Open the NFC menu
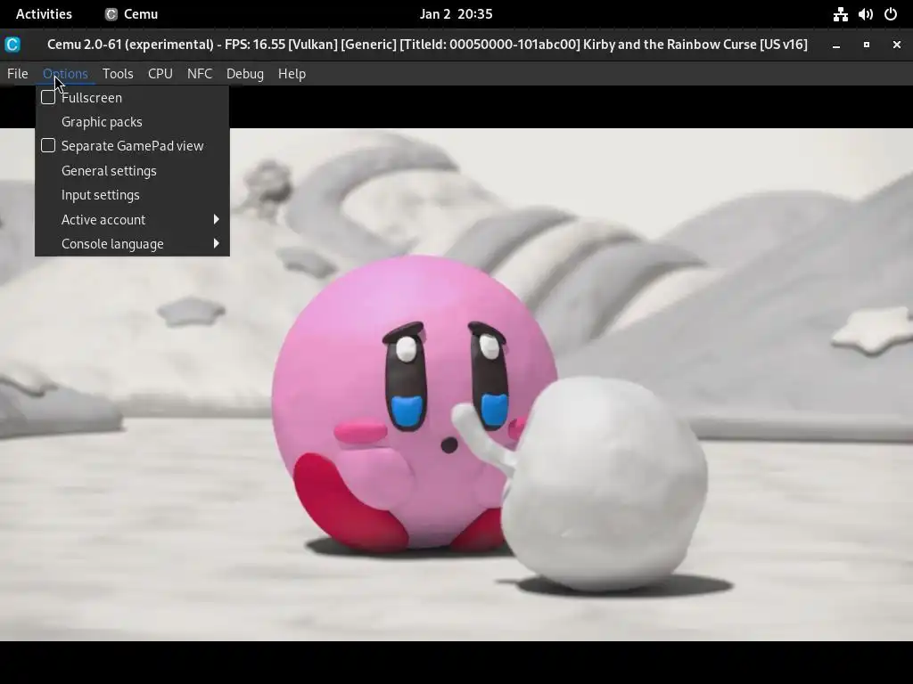The height and width of the screenshot is (684, 913). click(x=200, y=74)
